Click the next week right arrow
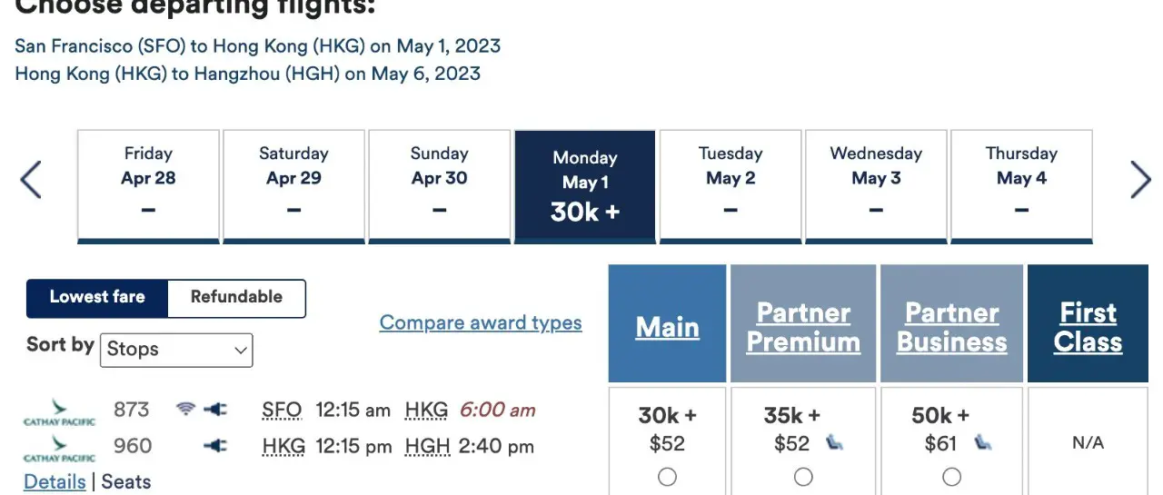The width and height of the screenshot is (1163, 495). [x=1140, y=179]
